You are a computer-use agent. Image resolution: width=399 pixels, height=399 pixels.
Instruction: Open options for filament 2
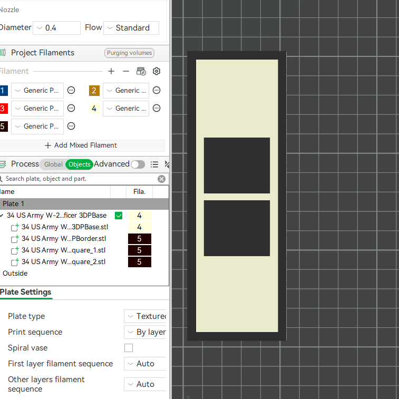[x=157, y=90]
